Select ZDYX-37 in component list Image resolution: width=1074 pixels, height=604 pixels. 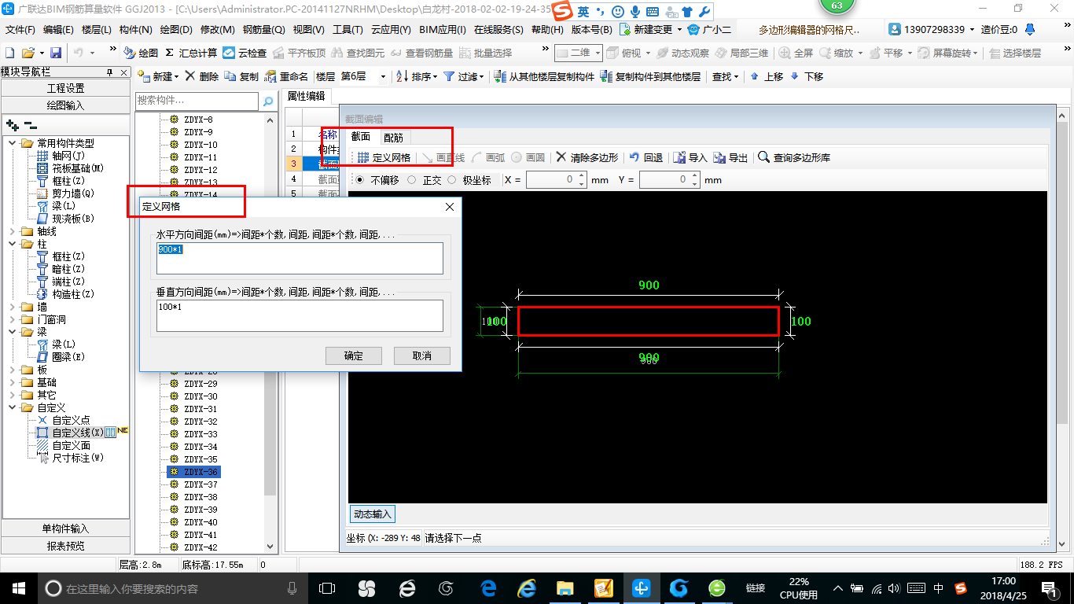[x=200, y=484]
